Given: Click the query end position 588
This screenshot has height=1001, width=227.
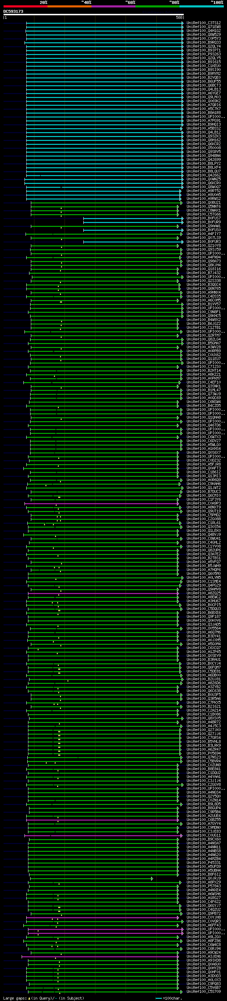Looking at the screenshot, I should pyautogui.click(x=179, y=17).
